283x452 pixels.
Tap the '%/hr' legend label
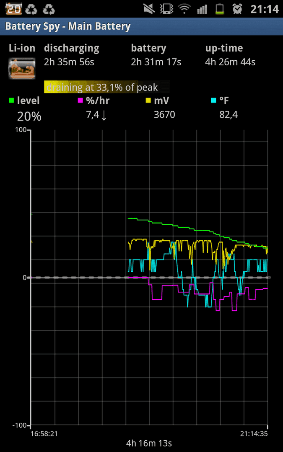click(x=98, y=100)
